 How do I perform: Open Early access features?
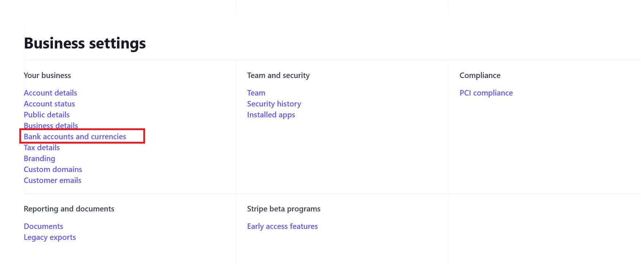tap(283, 226)
